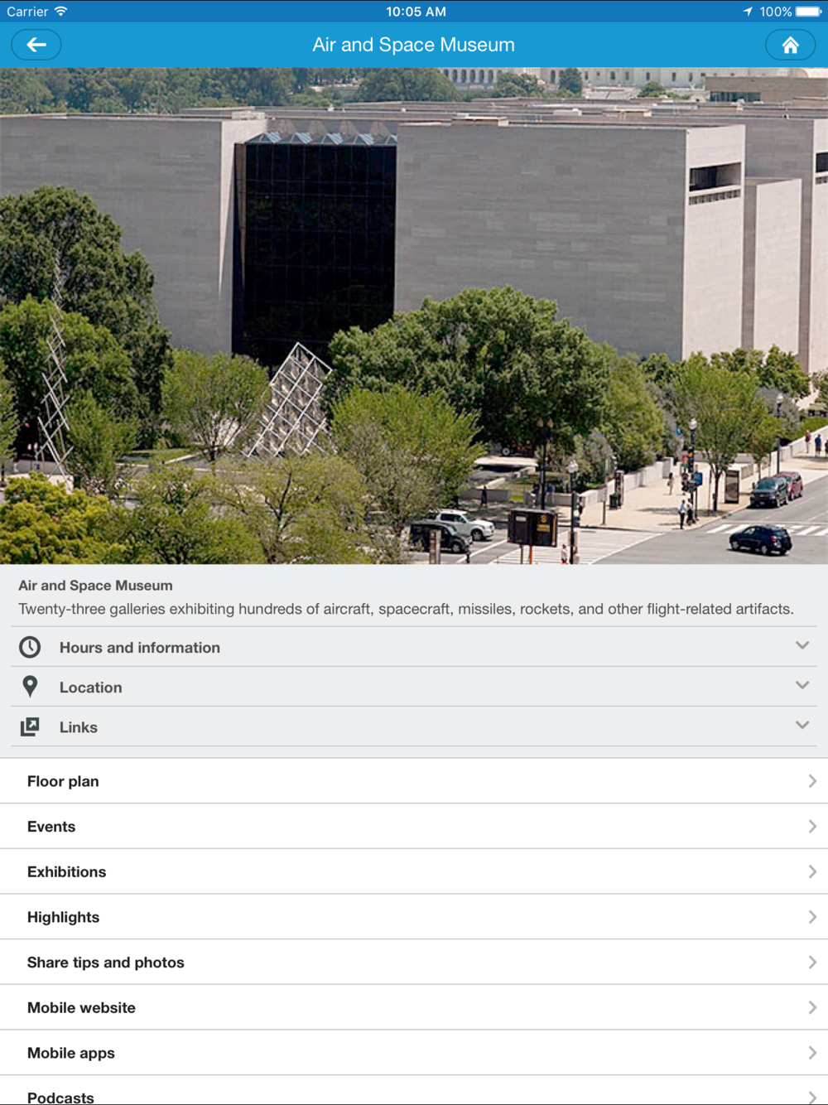The height and width of the screenshot is (1105, 828).
Task: Click the Mobile apps disclosure arrow
Action: tap(812, 1053)
